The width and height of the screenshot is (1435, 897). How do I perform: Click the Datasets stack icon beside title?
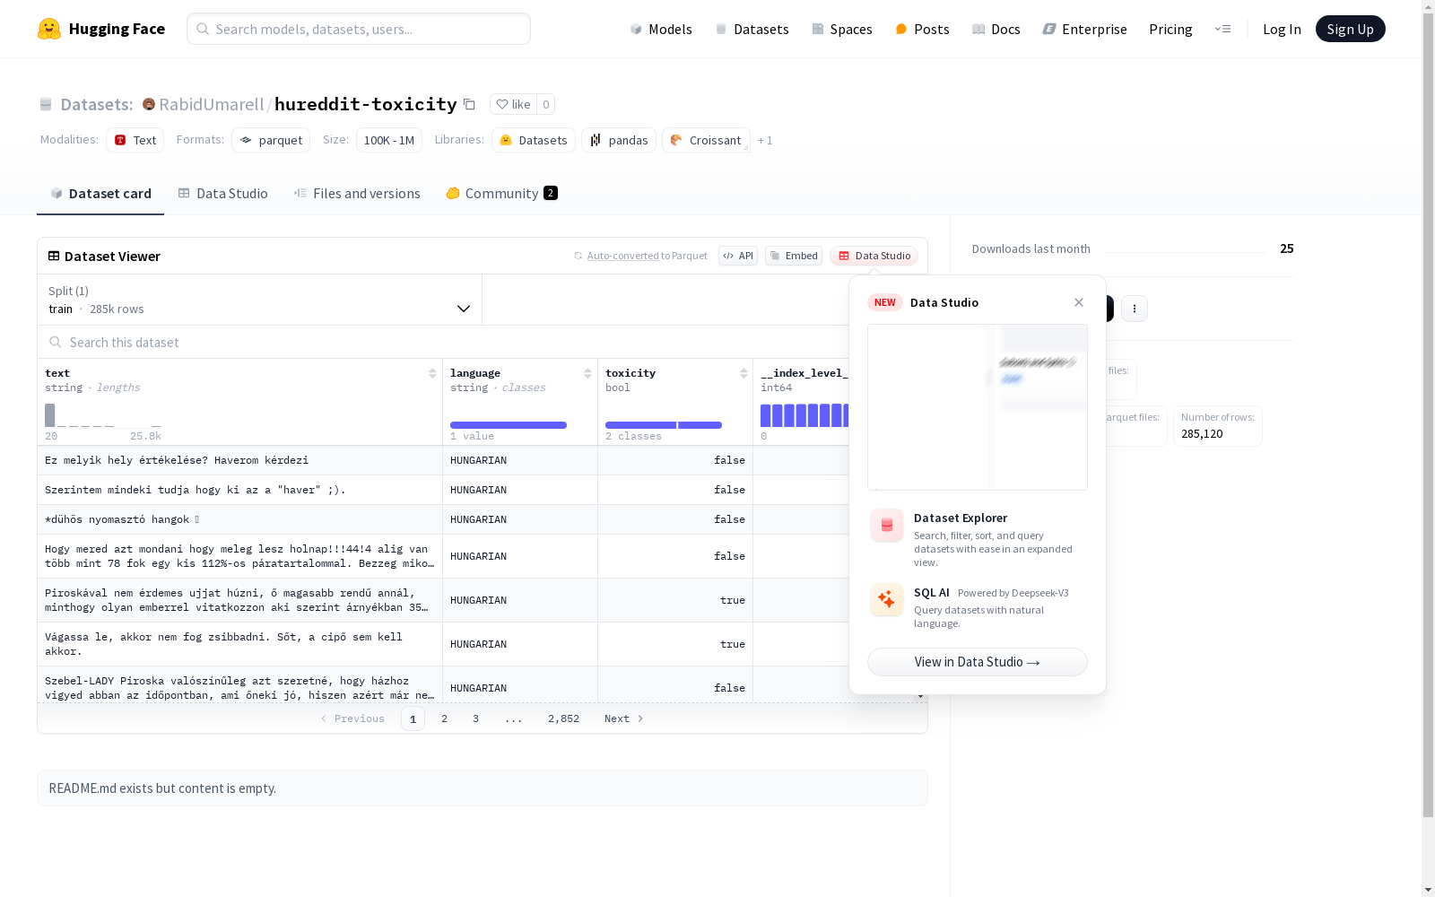[x=46, y=104]
